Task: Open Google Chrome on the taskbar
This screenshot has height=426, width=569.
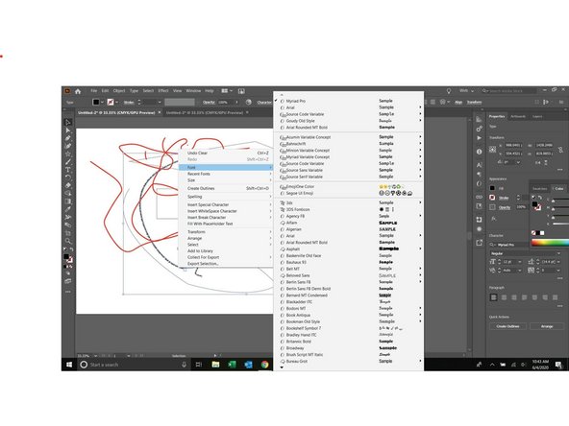Action: (x=265, y=365)
